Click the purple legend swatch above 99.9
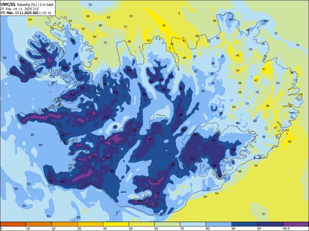The width and height of the screenshot is (309, 231). pos(296,224)
